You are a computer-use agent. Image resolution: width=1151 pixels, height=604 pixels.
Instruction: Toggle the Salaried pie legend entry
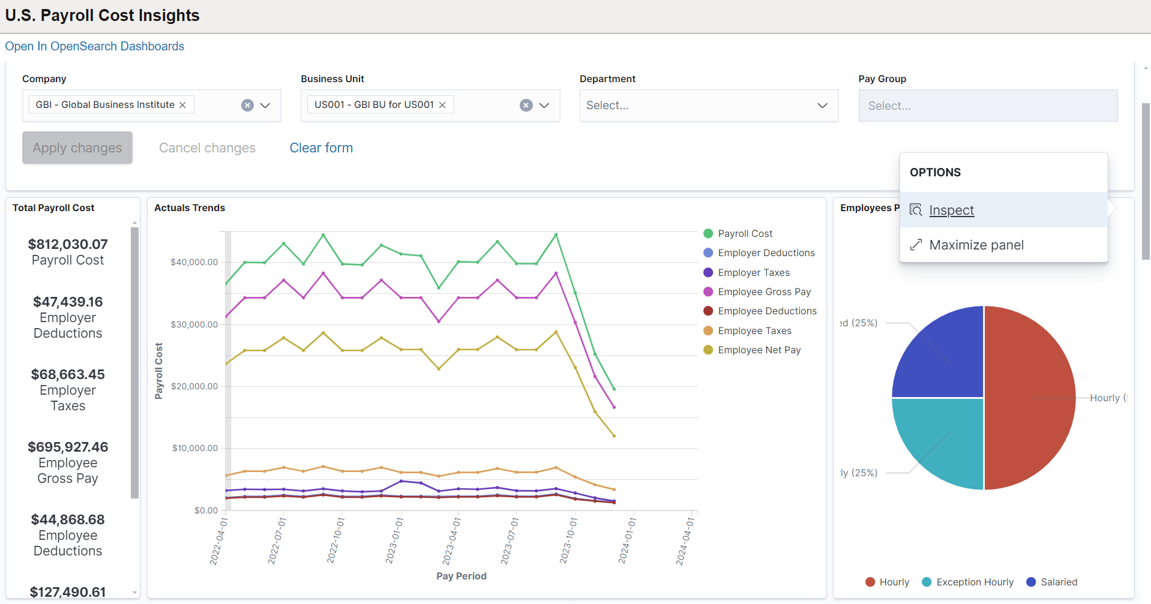(x=1052, y=582)
